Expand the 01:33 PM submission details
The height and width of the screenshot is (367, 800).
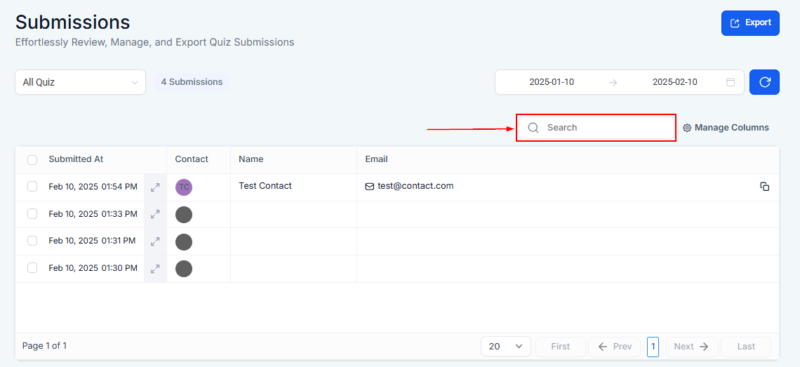click(x=155, y=215)
